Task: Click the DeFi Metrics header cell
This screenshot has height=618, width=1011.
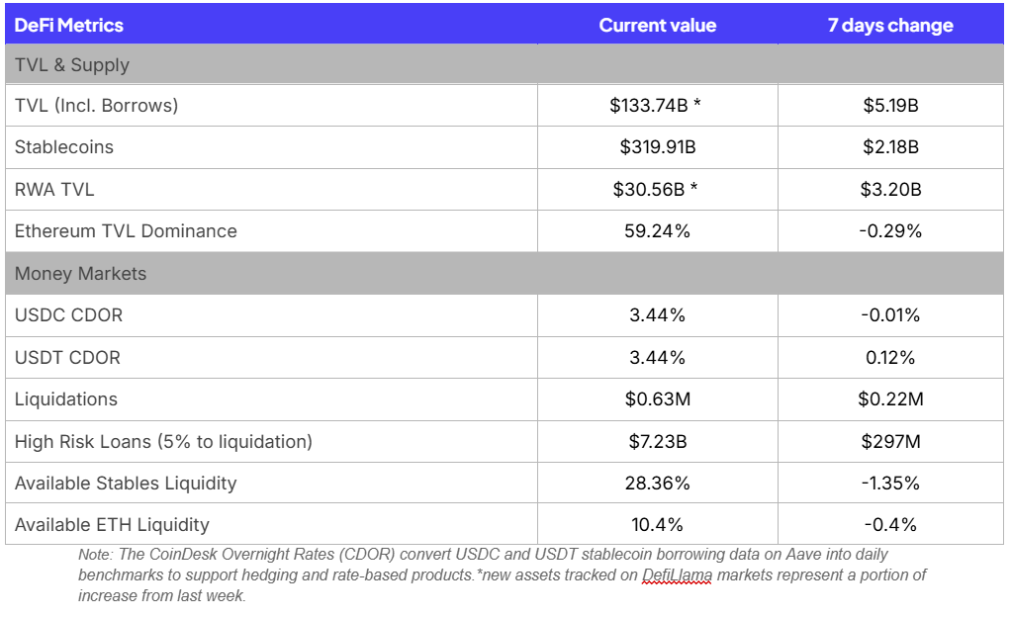Action: click(x=271, y=25)
